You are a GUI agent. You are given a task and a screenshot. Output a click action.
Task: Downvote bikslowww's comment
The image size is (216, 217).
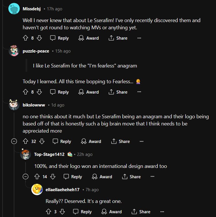coord(42,141)
